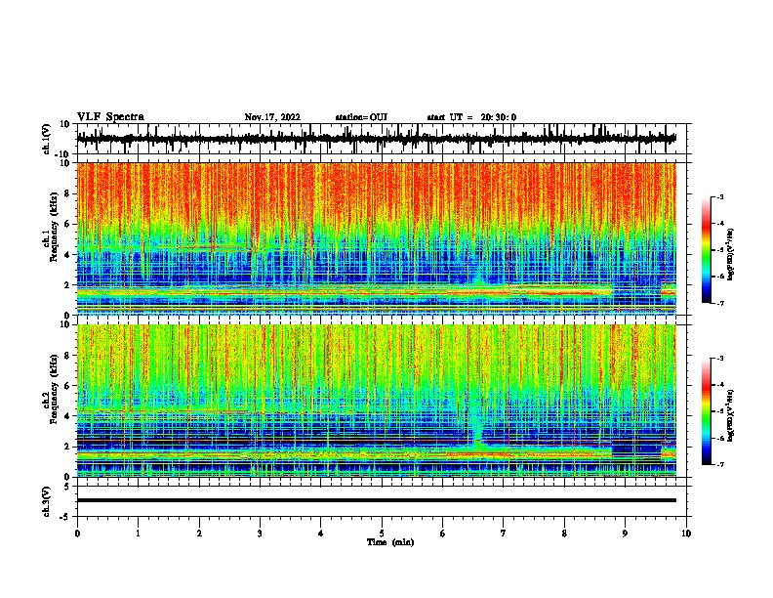Click the ch.2 color scale bar
The width and height of the screenshot is (773, 598).
pos(706,411)
